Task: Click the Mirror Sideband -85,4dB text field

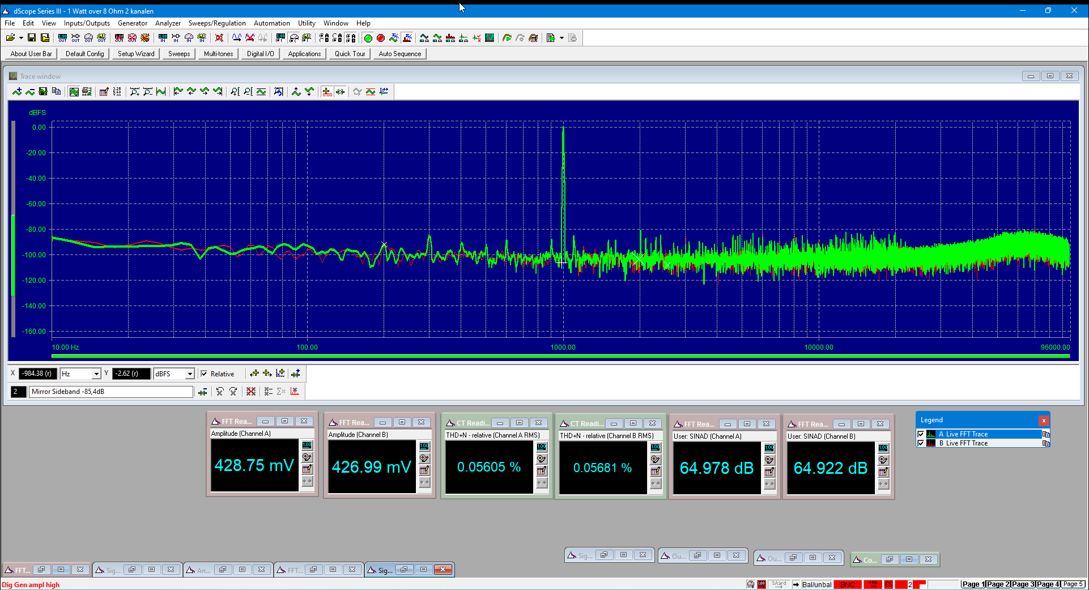Action: [x=111, y=392]
